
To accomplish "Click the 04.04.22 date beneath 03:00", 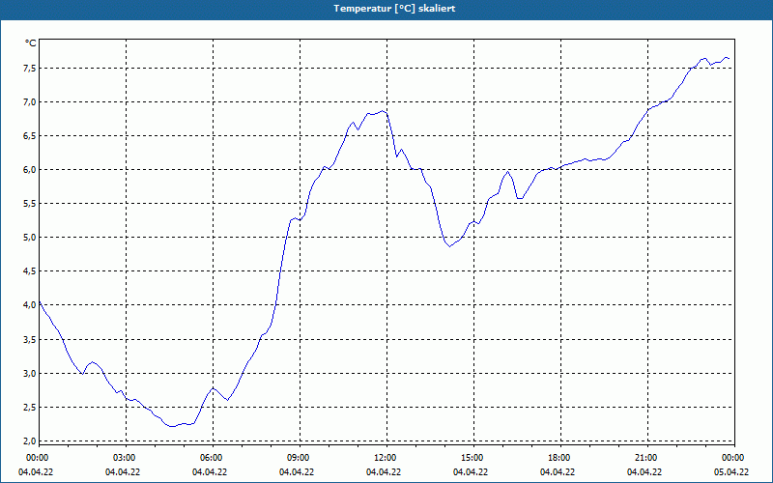I will click(x=123, y=472).
